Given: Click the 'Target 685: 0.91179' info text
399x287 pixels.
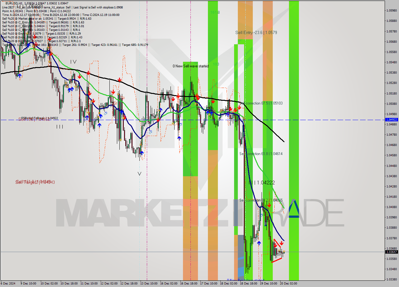Looking at the screenshot, I should click(x=135, y=45).
